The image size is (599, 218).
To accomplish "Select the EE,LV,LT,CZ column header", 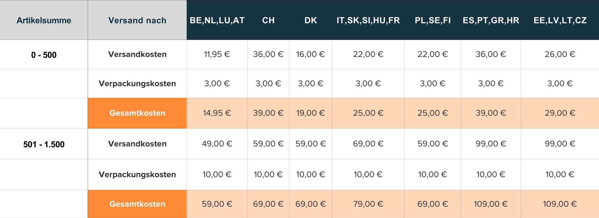I will point(560,20).
